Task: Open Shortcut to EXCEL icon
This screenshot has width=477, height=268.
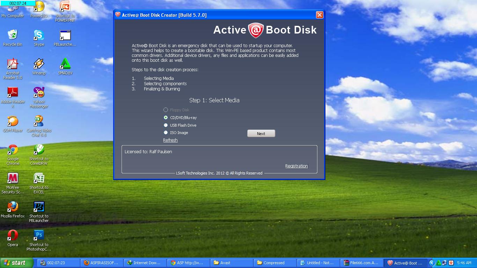Action: (39, 183)
